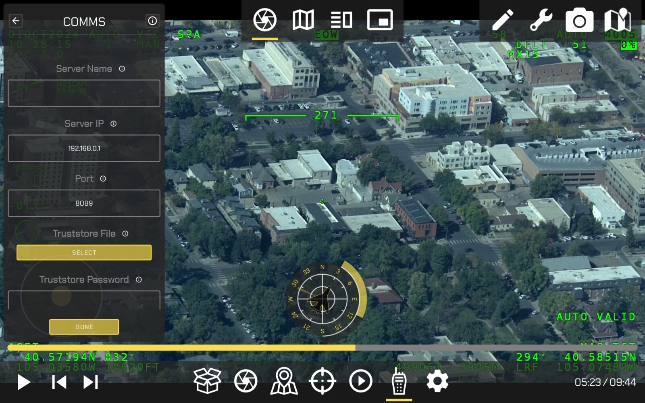Open the gear settings icon
Viewport: 645px width, 403px height.
(x=437, y=380)
